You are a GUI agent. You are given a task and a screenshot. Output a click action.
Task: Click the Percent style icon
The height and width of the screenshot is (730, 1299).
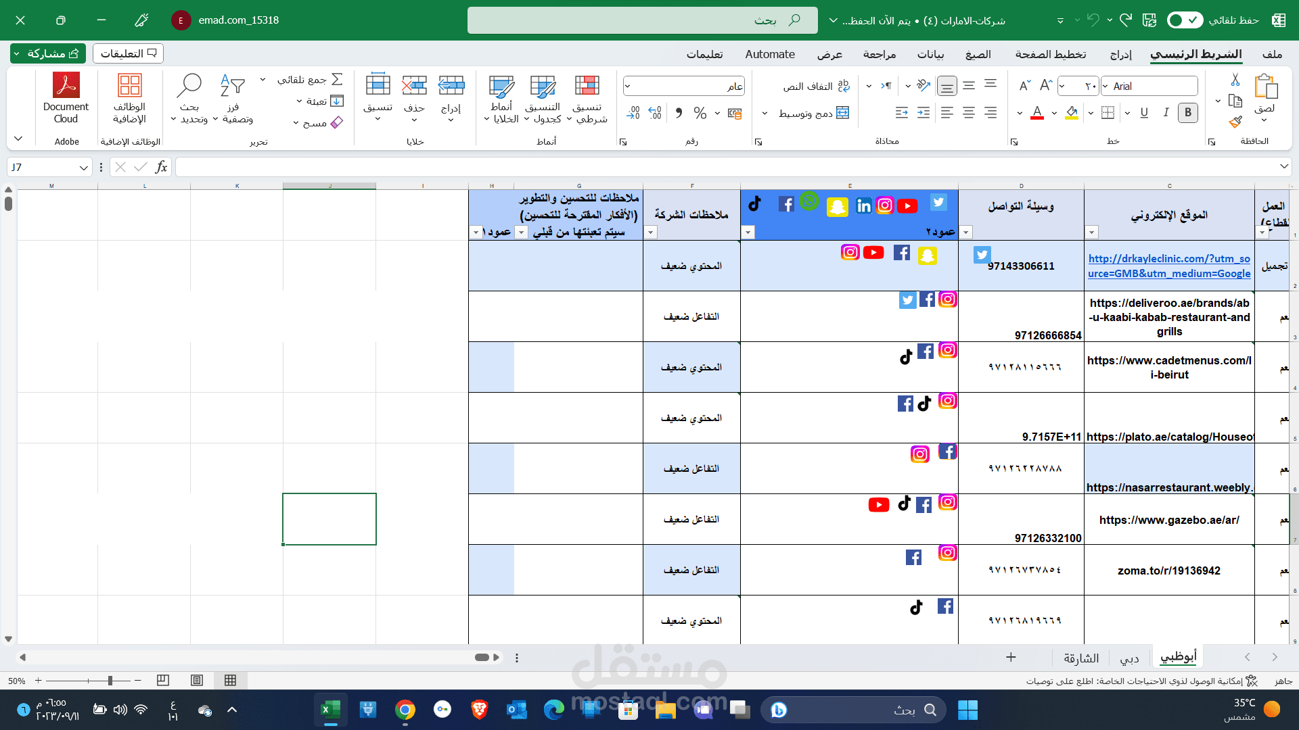700,113
